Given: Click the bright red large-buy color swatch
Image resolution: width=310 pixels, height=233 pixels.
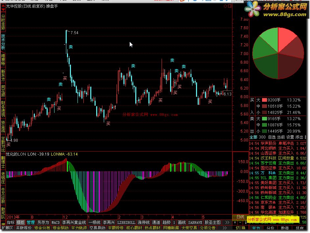Looking at the screenshot, I should (264, 100).
